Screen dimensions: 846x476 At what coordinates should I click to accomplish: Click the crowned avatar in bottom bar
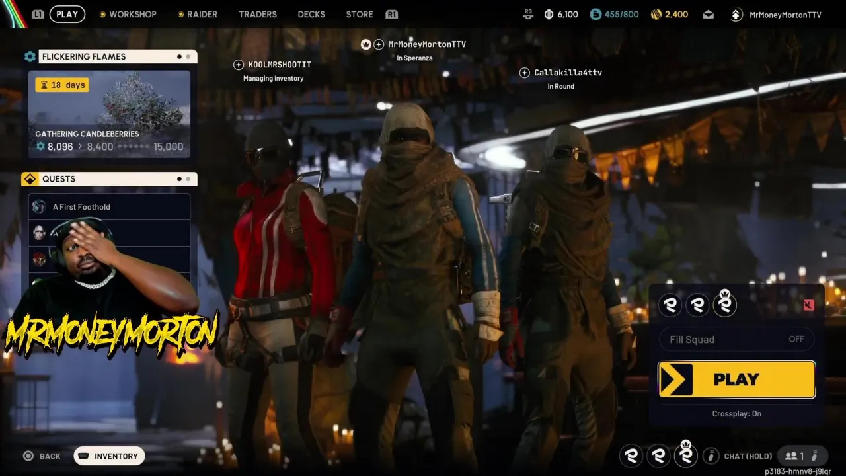685,454
